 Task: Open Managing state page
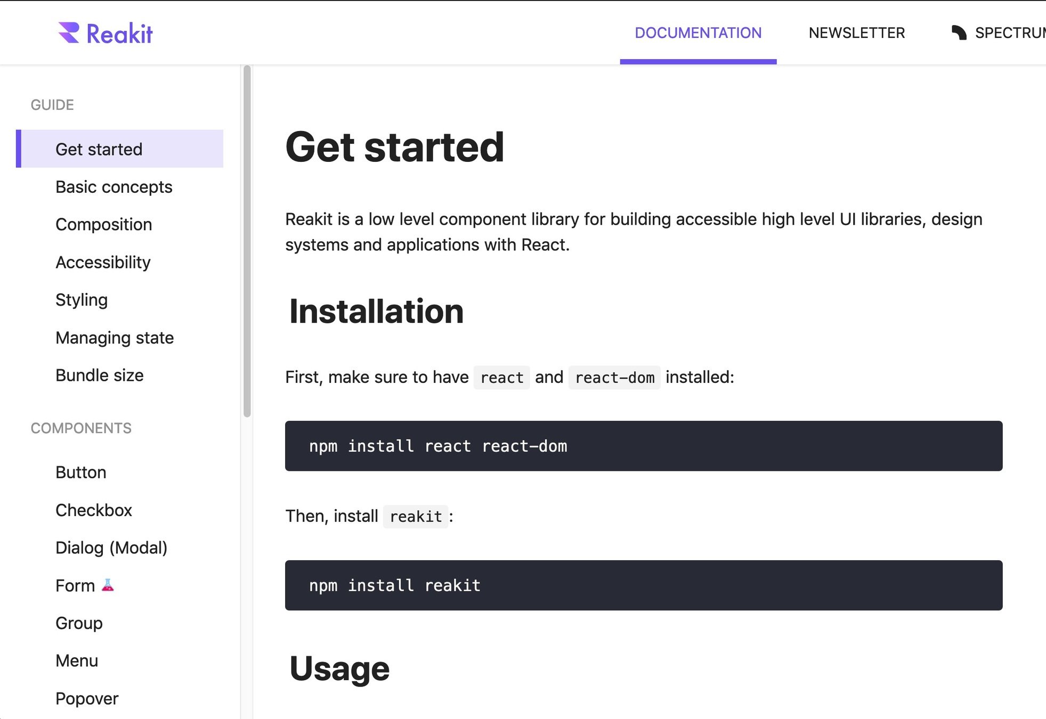(x=115, y=338)
